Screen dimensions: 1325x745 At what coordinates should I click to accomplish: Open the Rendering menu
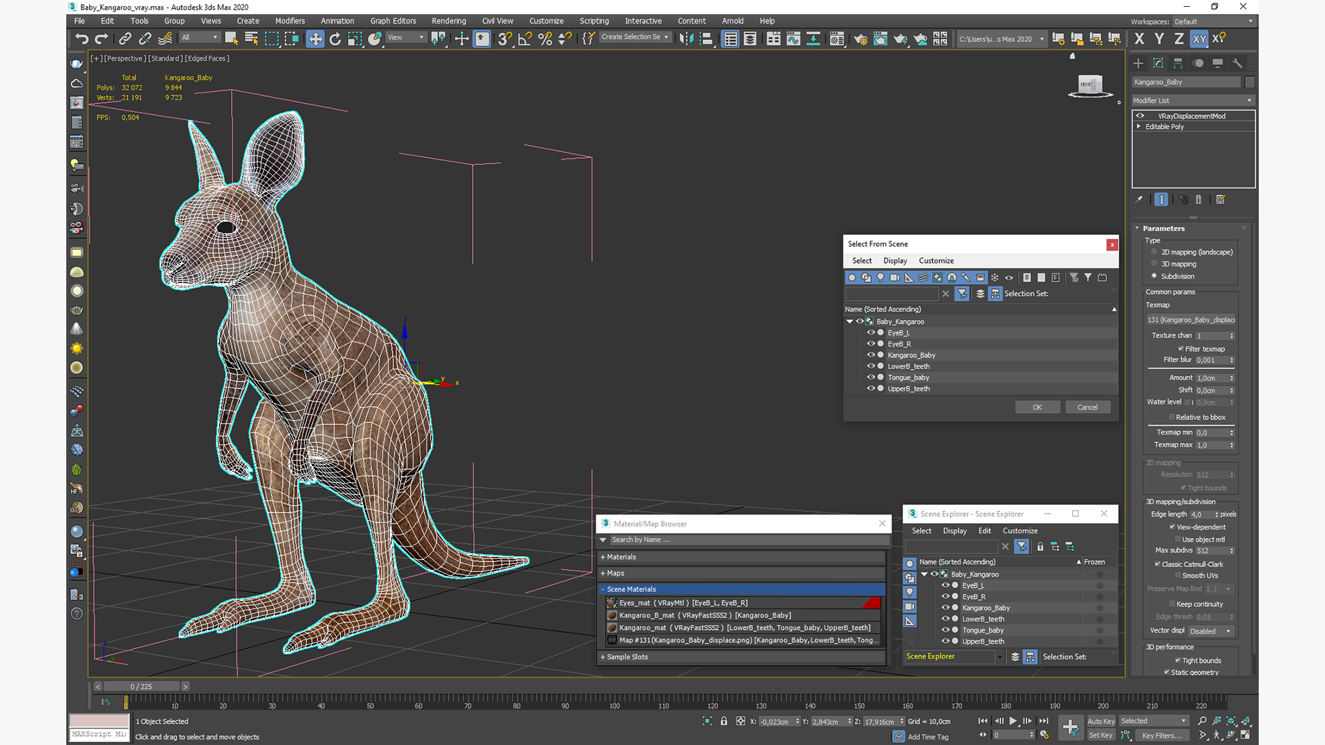click(x=449, y=21)
